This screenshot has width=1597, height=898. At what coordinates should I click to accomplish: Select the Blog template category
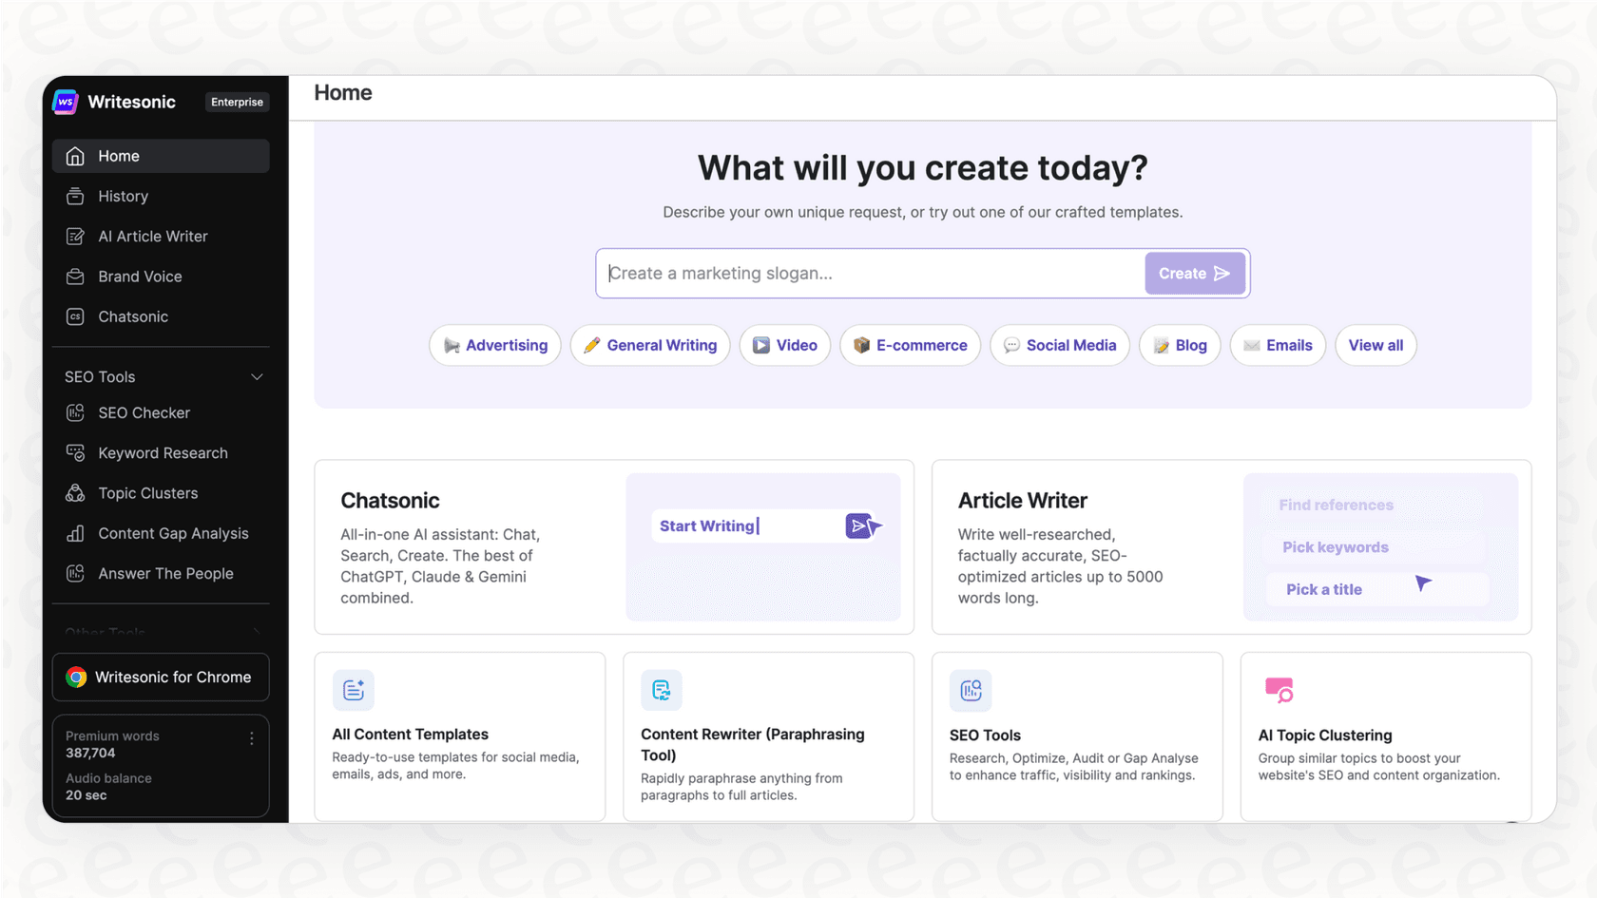click(1179, 345)
